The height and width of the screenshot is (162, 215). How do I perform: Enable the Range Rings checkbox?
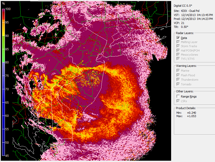[x=178, y=96]
